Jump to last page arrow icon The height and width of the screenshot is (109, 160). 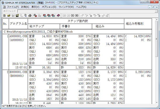point(77,16)
